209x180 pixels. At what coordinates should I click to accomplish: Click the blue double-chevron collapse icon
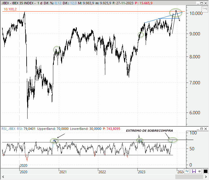(187, 171)
